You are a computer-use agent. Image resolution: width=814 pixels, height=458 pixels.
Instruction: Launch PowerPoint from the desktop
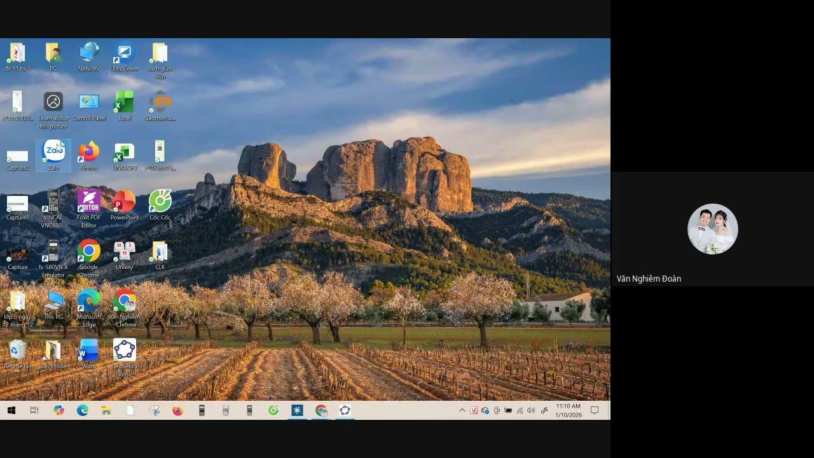click(x=125, y=205)
